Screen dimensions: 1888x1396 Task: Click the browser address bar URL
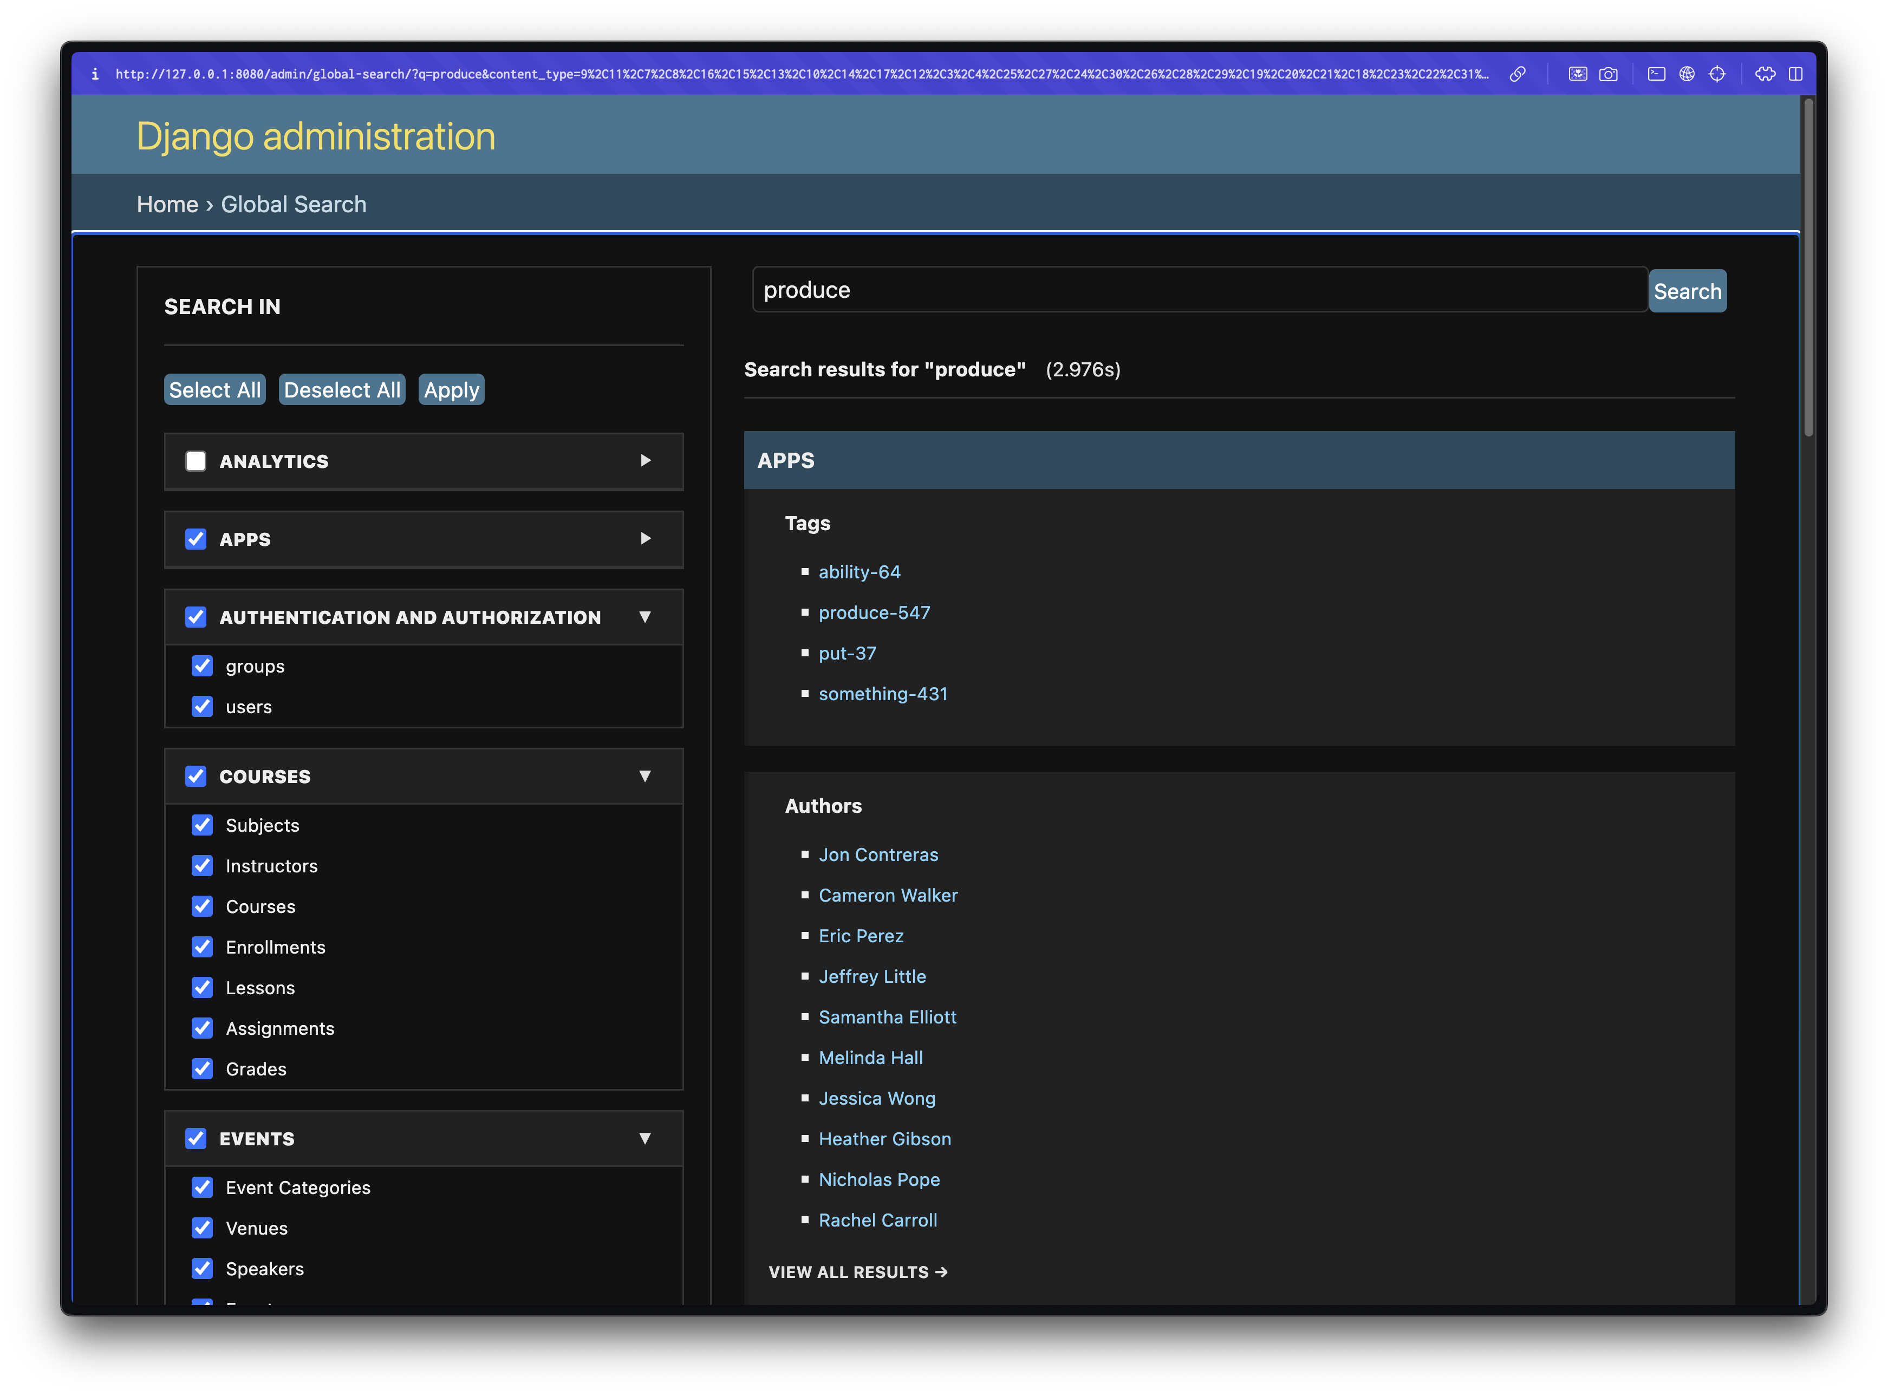[x=801, y=74]
